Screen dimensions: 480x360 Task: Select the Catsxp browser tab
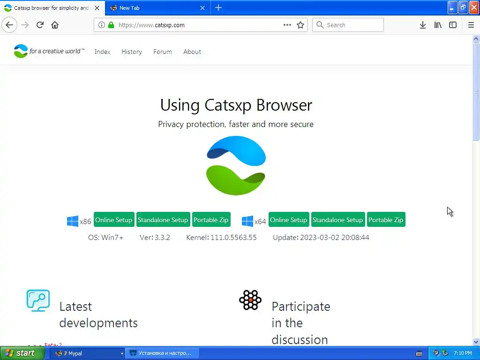point(52,8)
